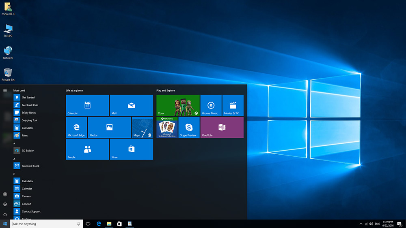
Task: Open the Power options button
Action: coord(5,214)
